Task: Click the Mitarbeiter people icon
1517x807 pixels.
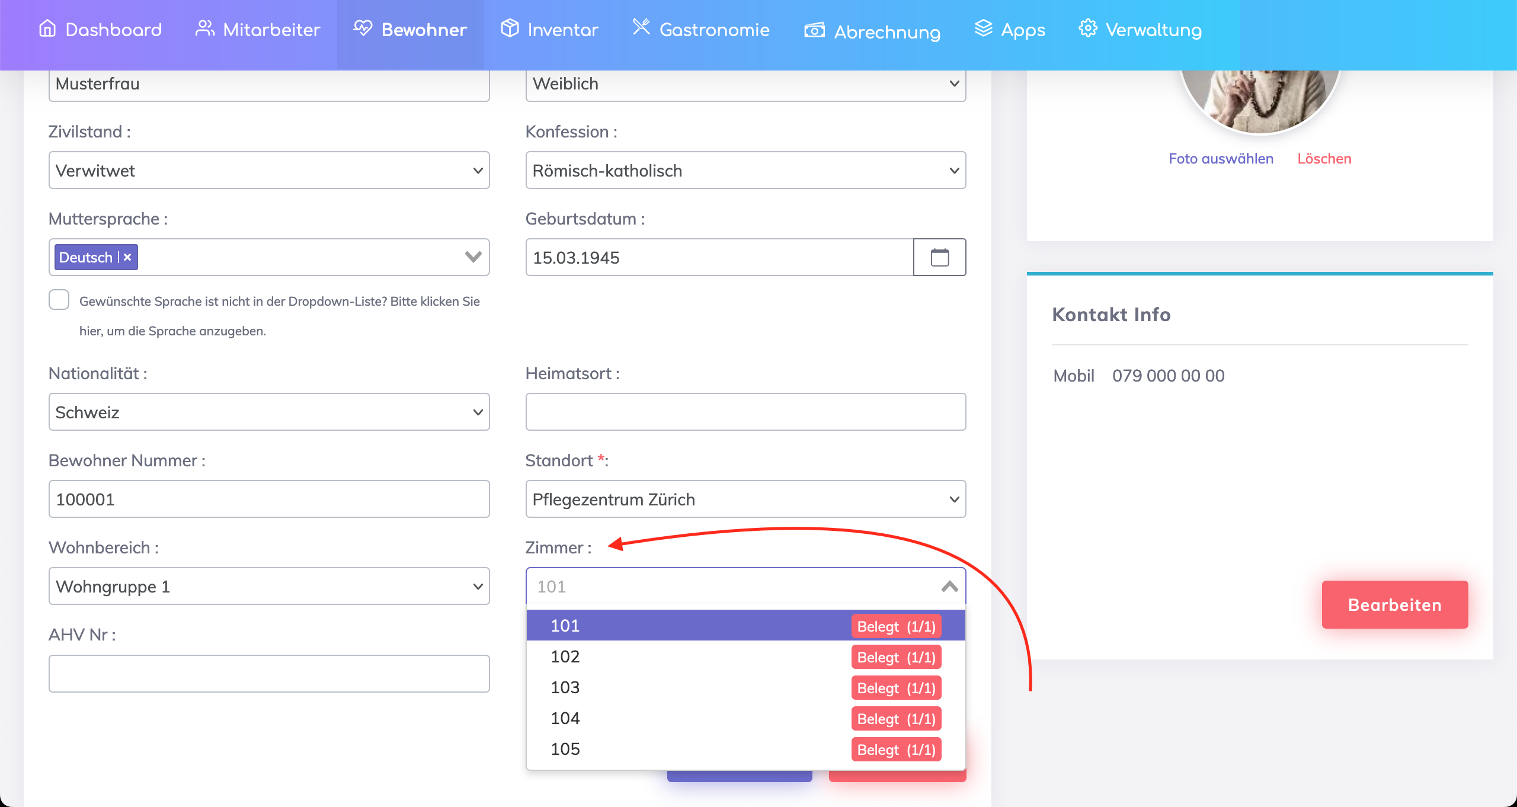Action: [x=204, y=28]
